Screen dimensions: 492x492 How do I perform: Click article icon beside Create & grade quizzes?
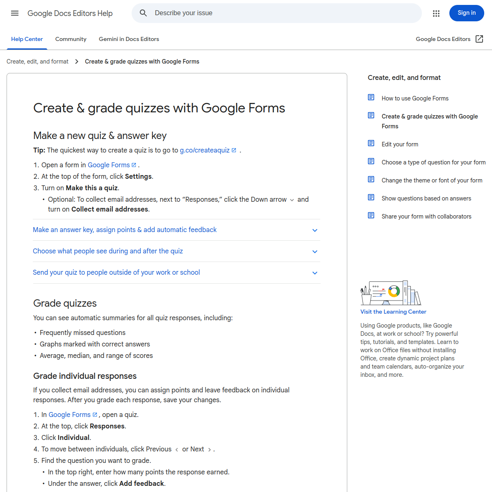(371, 116)
